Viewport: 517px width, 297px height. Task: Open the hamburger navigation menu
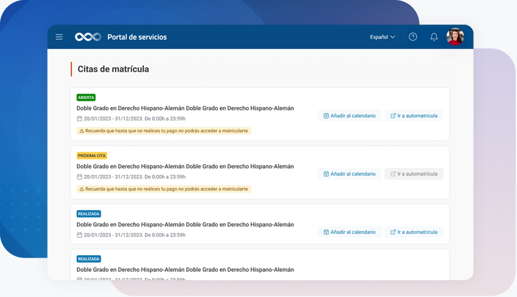(59, 37)
